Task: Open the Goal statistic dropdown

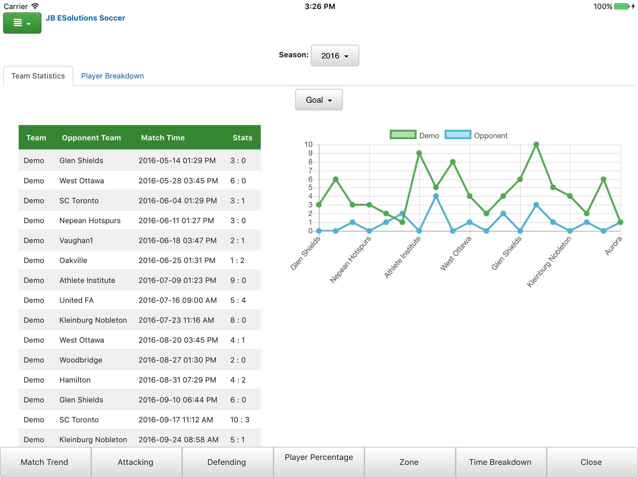Action: (319, 100)
